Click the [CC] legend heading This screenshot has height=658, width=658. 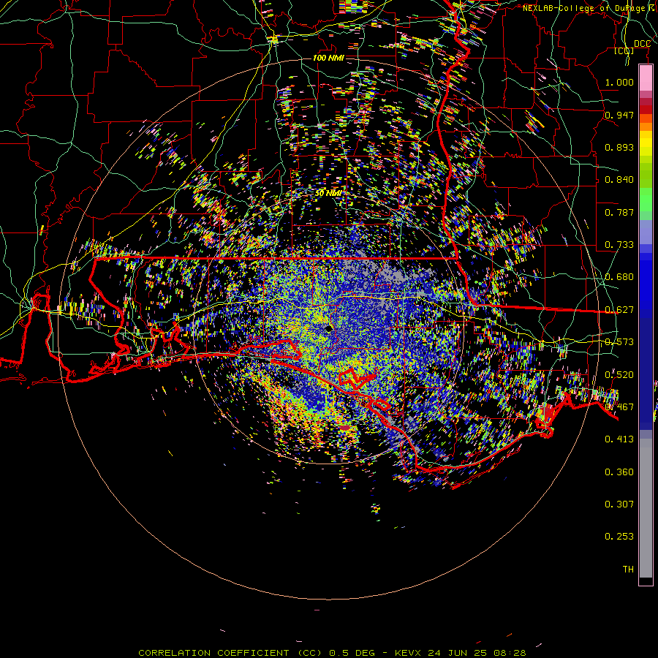coord(624,50)
